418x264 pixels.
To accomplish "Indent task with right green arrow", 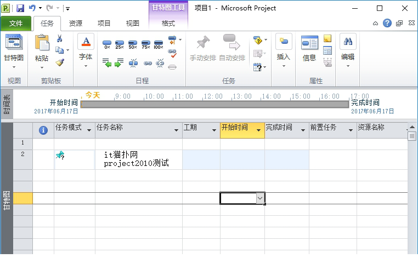I will pos(119,63).
